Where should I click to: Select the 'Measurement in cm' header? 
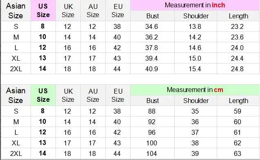(x=195, y=90)
